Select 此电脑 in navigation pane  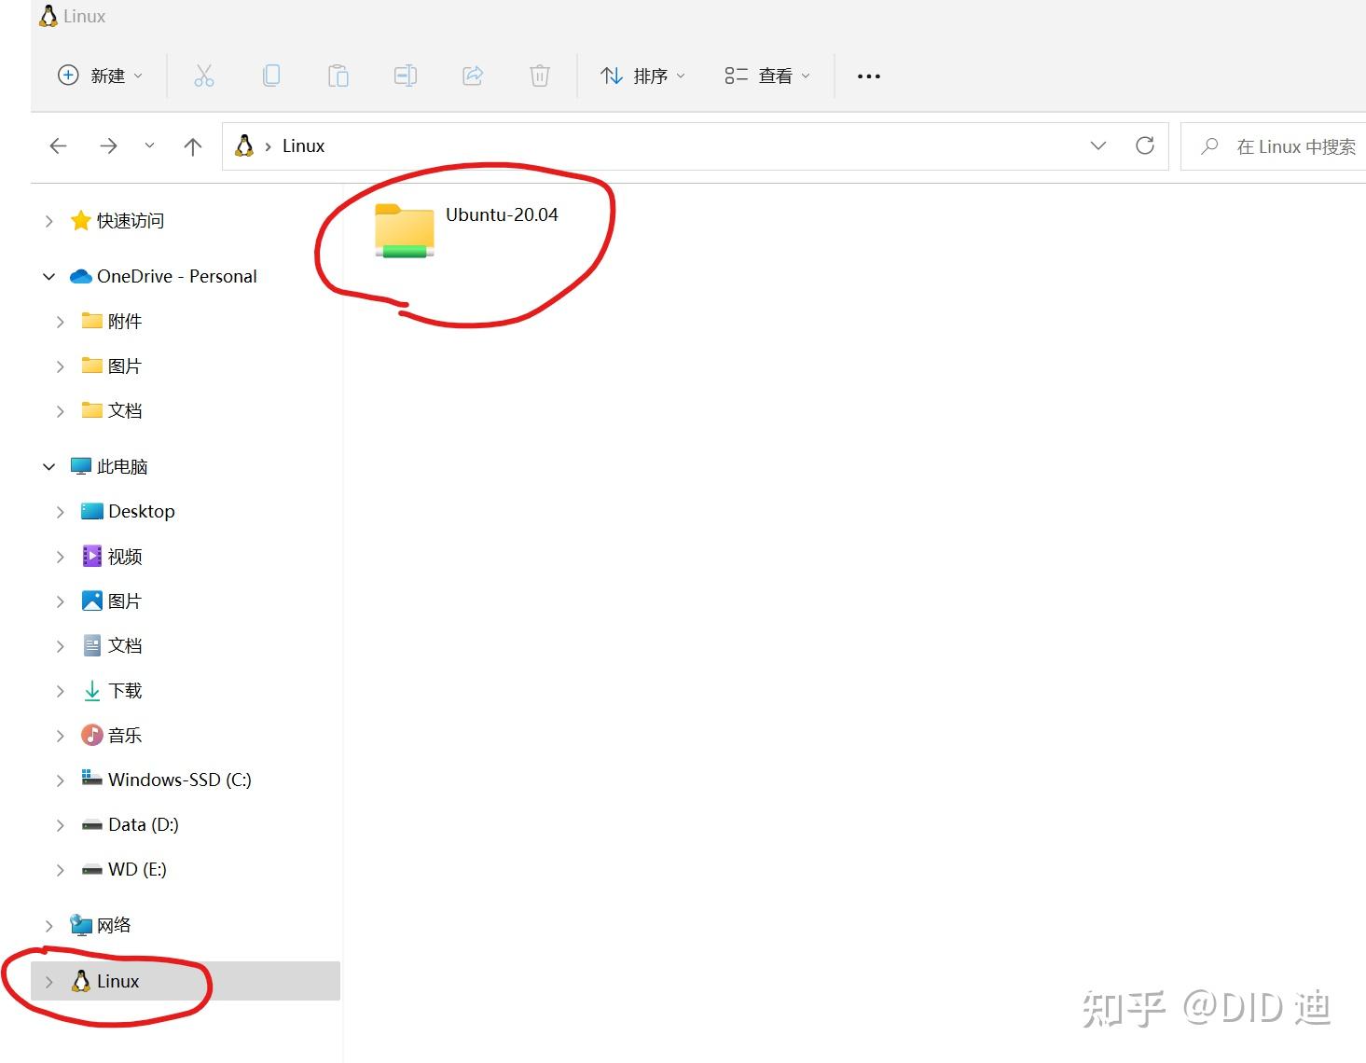[122, 467]
